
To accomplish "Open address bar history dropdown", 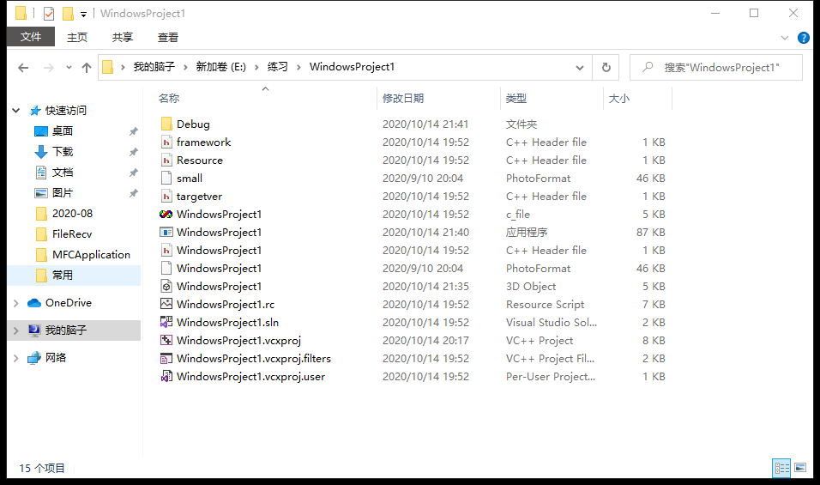I will coord(580,68).
